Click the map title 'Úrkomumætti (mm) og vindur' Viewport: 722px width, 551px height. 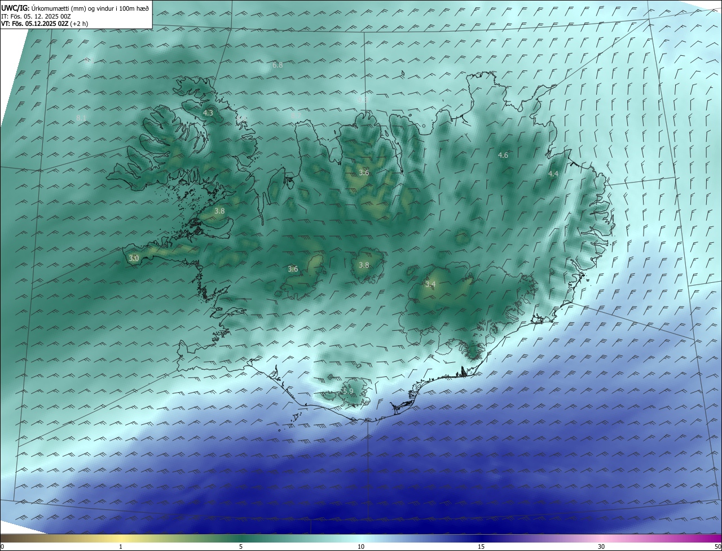[x=73, y=8]
